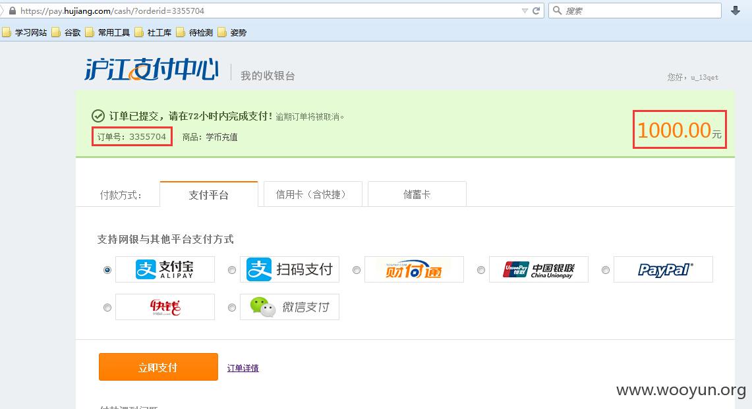Image resolution: width=752 pixels, height=409 pixels.
Task: Click the 快钱 logo
Action: coord(165,307)
